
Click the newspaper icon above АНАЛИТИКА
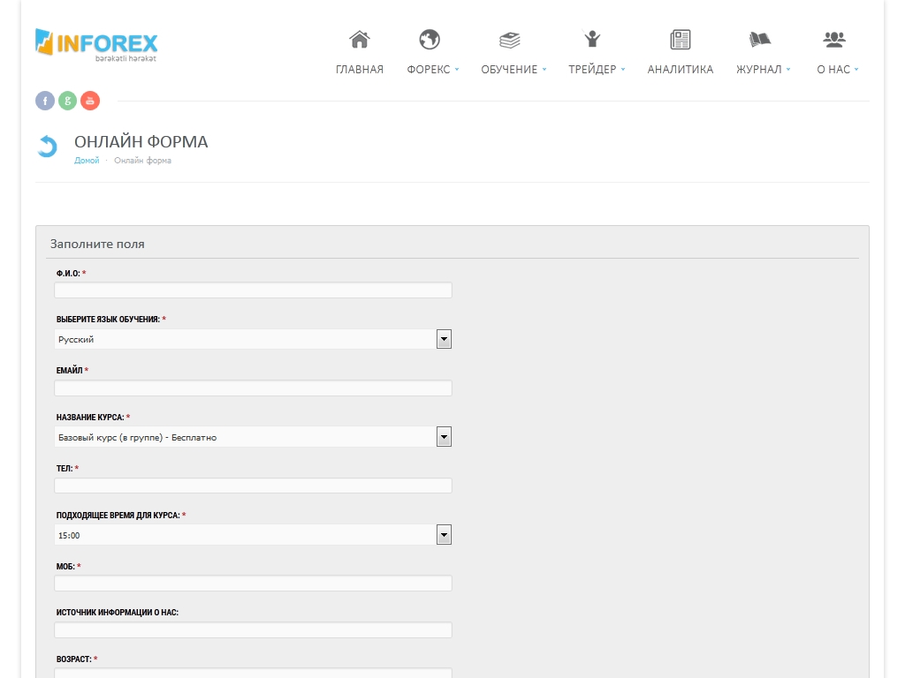(680, 40)
